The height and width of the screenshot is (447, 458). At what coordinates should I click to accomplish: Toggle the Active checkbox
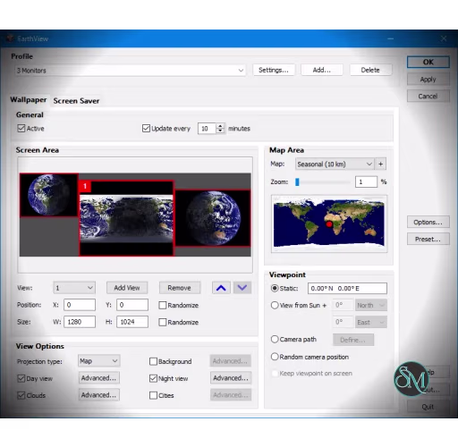pyautogui.click(x=21, y=129)
